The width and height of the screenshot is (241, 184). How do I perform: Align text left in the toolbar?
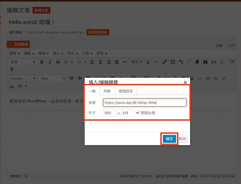click(92, 62)
